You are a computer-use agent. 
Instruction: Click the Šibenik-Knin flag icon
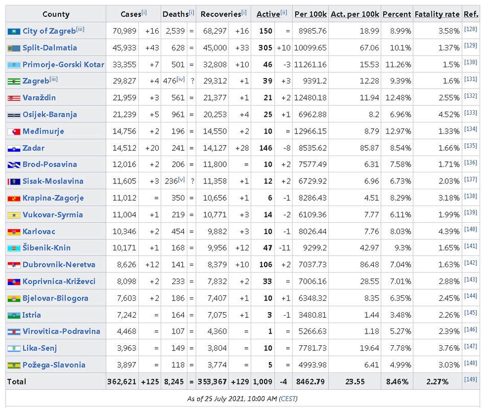[x=14, y=248]
